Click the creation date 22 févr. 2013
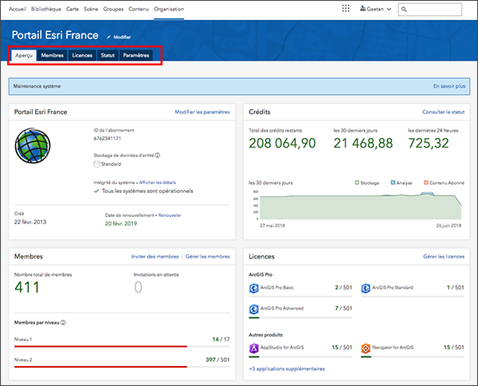 click(x=30, y=222)
